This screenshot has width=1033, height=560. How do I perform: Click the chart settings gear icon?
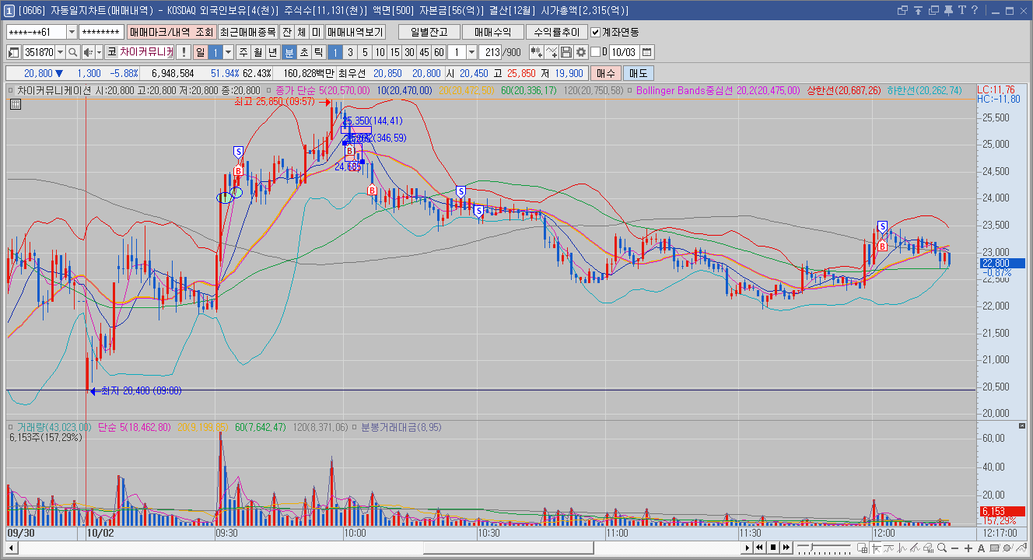[x=580, y=52]
